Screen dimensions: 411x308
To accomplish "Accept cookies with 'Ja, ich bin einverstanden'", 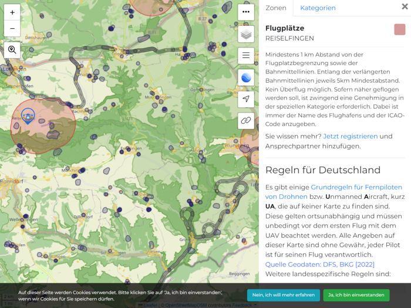I will [x=356, y=295].
